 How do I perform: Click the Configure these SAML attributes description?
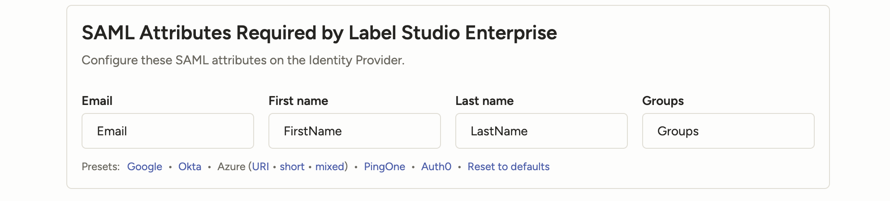click(243, 60)
